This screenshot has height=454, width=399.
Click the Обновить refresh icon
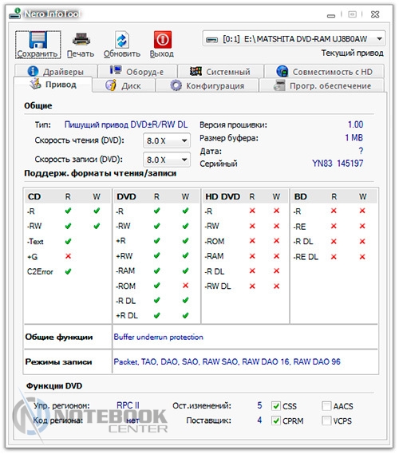pos(122,40)
